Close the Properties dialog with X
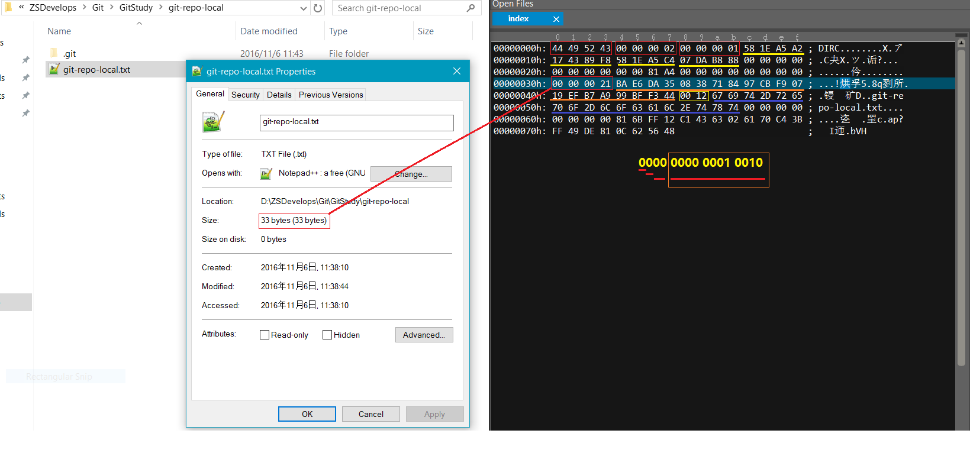This screenshot has height=456, width=970. click(457, 71)
